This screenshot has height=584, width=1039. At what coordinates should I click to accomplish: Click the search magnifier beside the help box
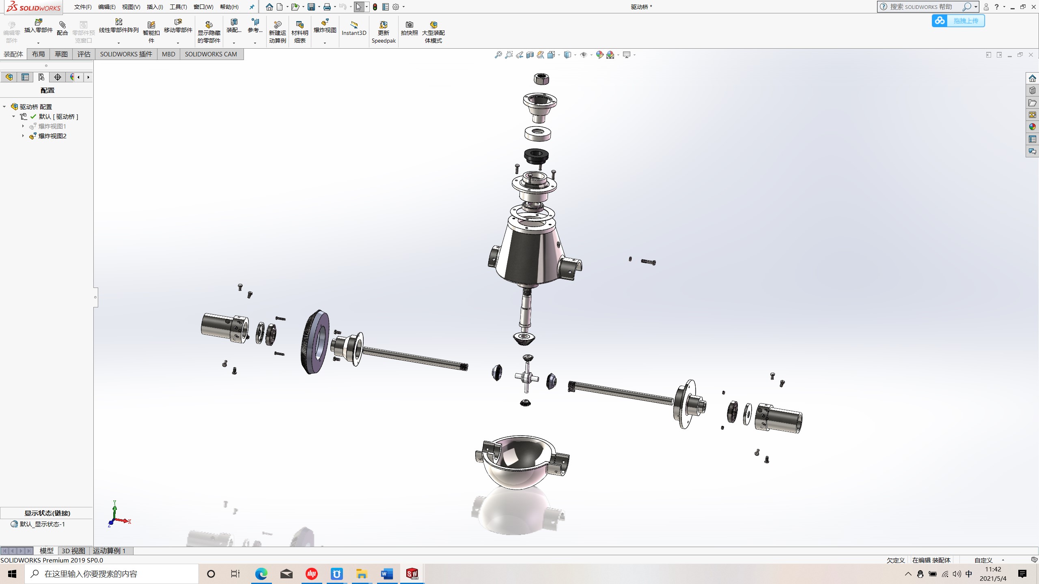pyautogui.click(x=967, y=7)
